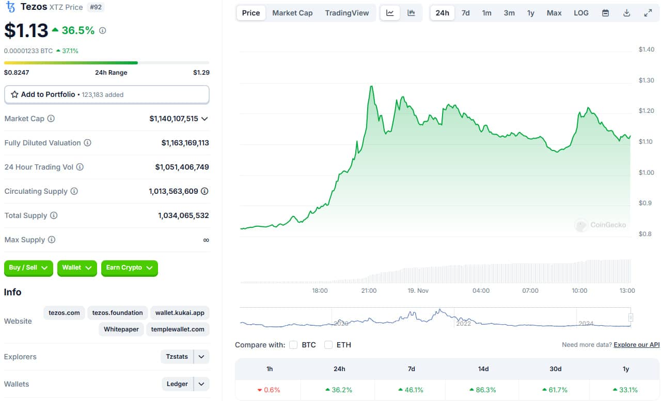Viewport: 661px width, 401px height.
Task: Switch to line chart view icon
Action: tap(390, 13)
